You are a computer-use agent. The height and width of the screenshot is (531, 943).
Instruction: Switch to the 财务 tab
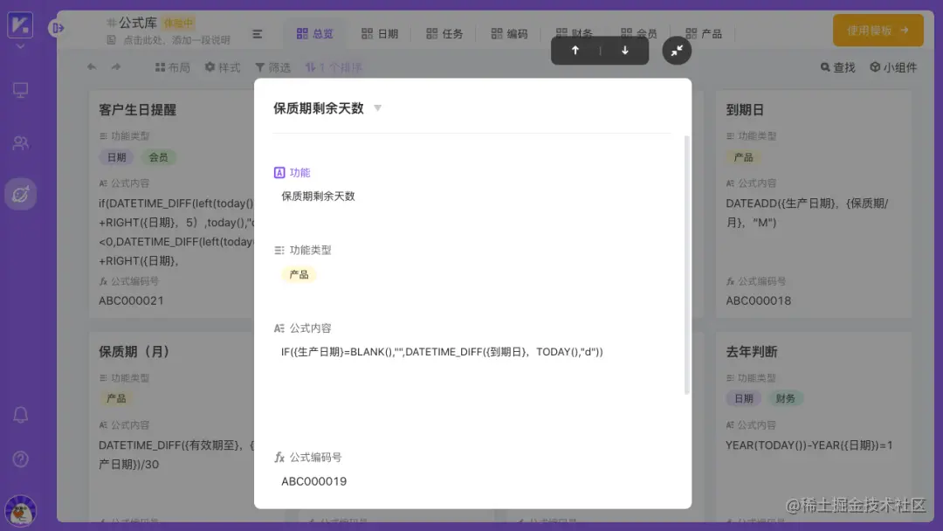pyautogui.click(x=572, y=32)
